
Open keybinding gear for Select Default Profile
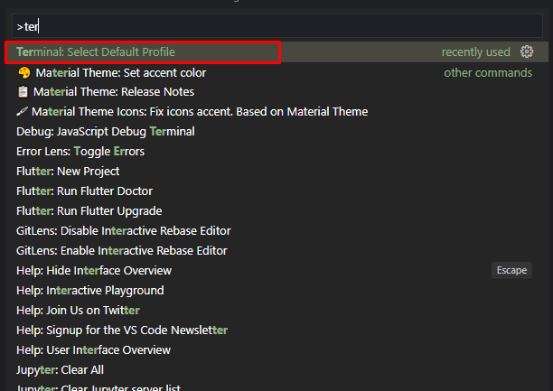pyautogui.click(x=527, y=51)
